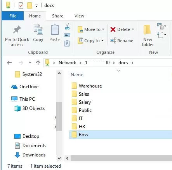
Task: Click the New folder icon
Action: (148, 36)
